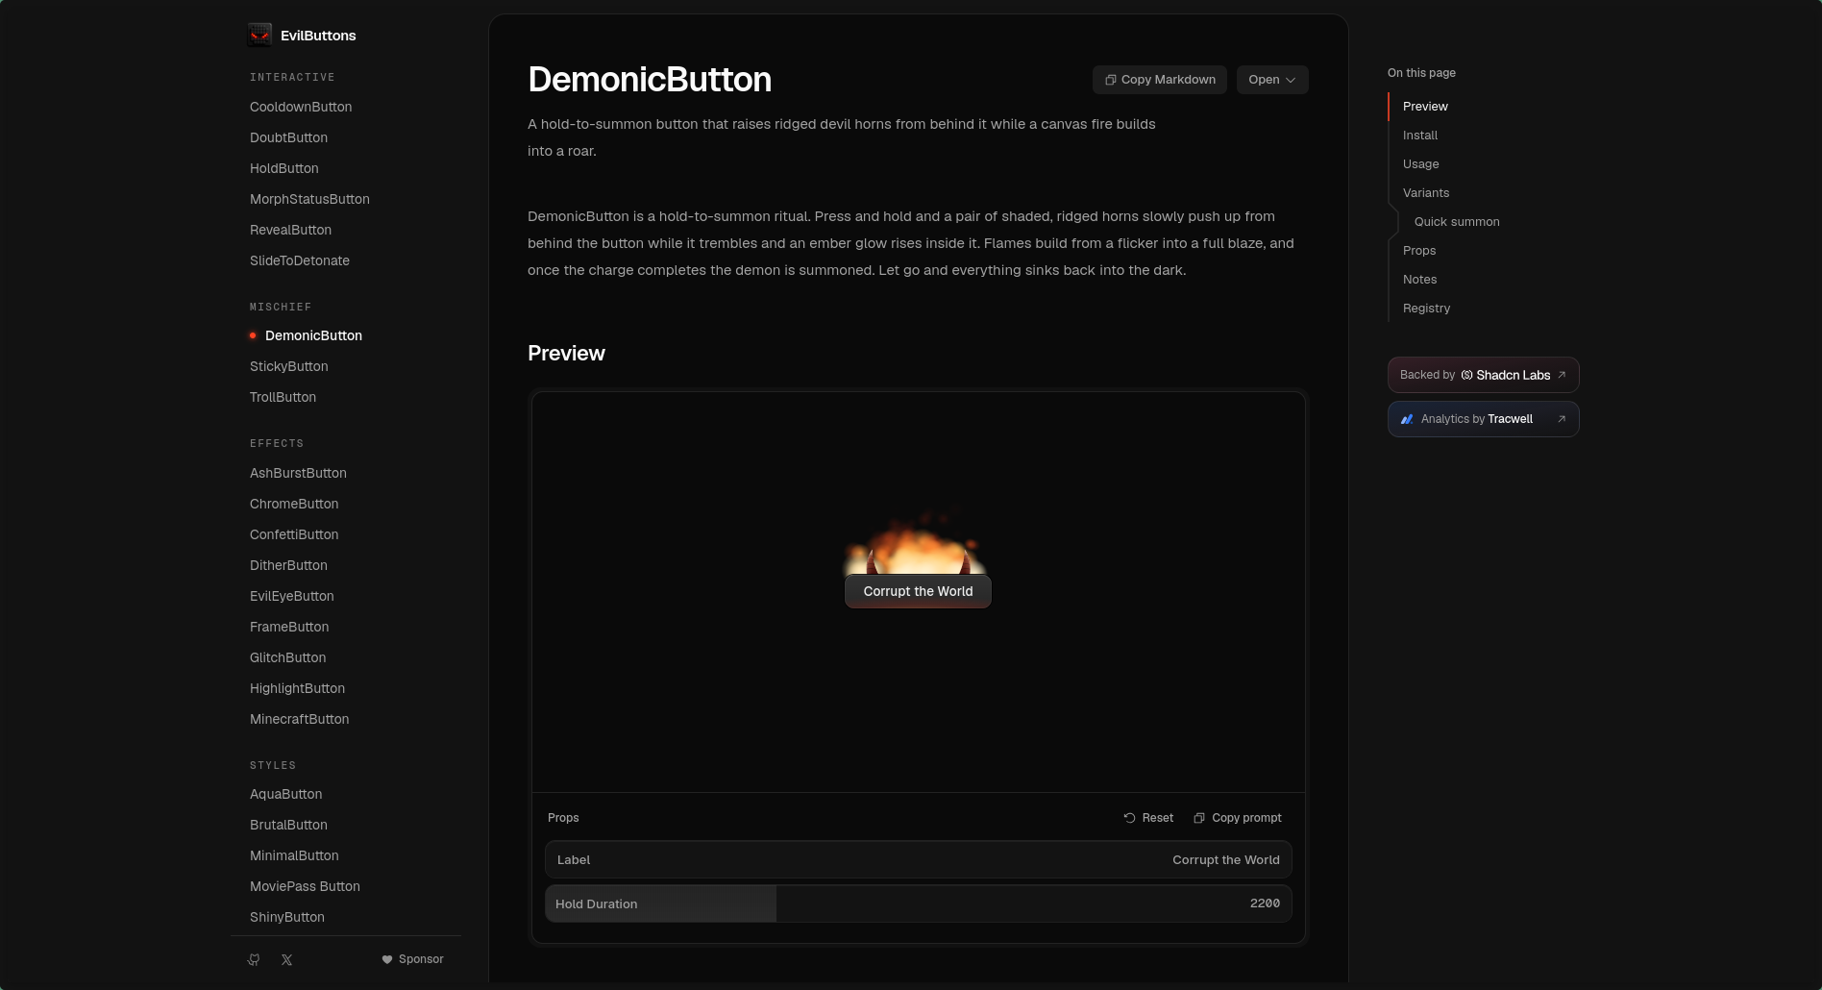
Task: Jump to Preview in page outline
Action: click(1425, 107)
